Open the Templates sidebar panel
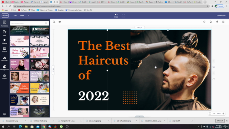Image resolution: width=229 pixels, height=129 pixels. point(4,23)
